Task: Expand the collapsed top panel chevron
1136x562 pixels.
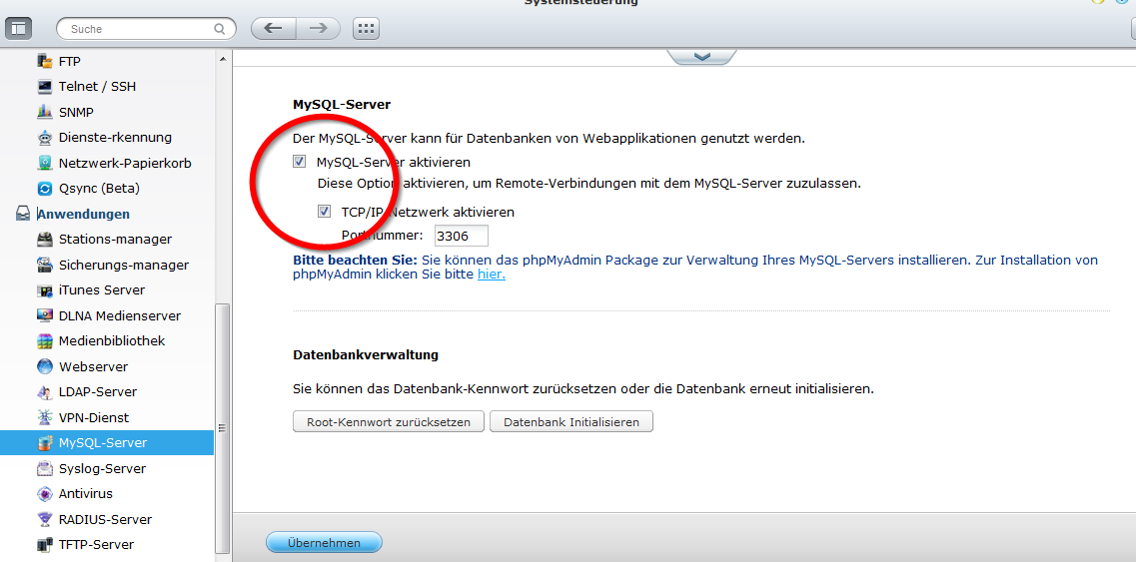Action: click(701, 57)
